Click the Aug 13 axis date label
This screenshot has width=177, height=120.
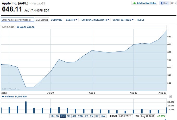tap(134, 93)
